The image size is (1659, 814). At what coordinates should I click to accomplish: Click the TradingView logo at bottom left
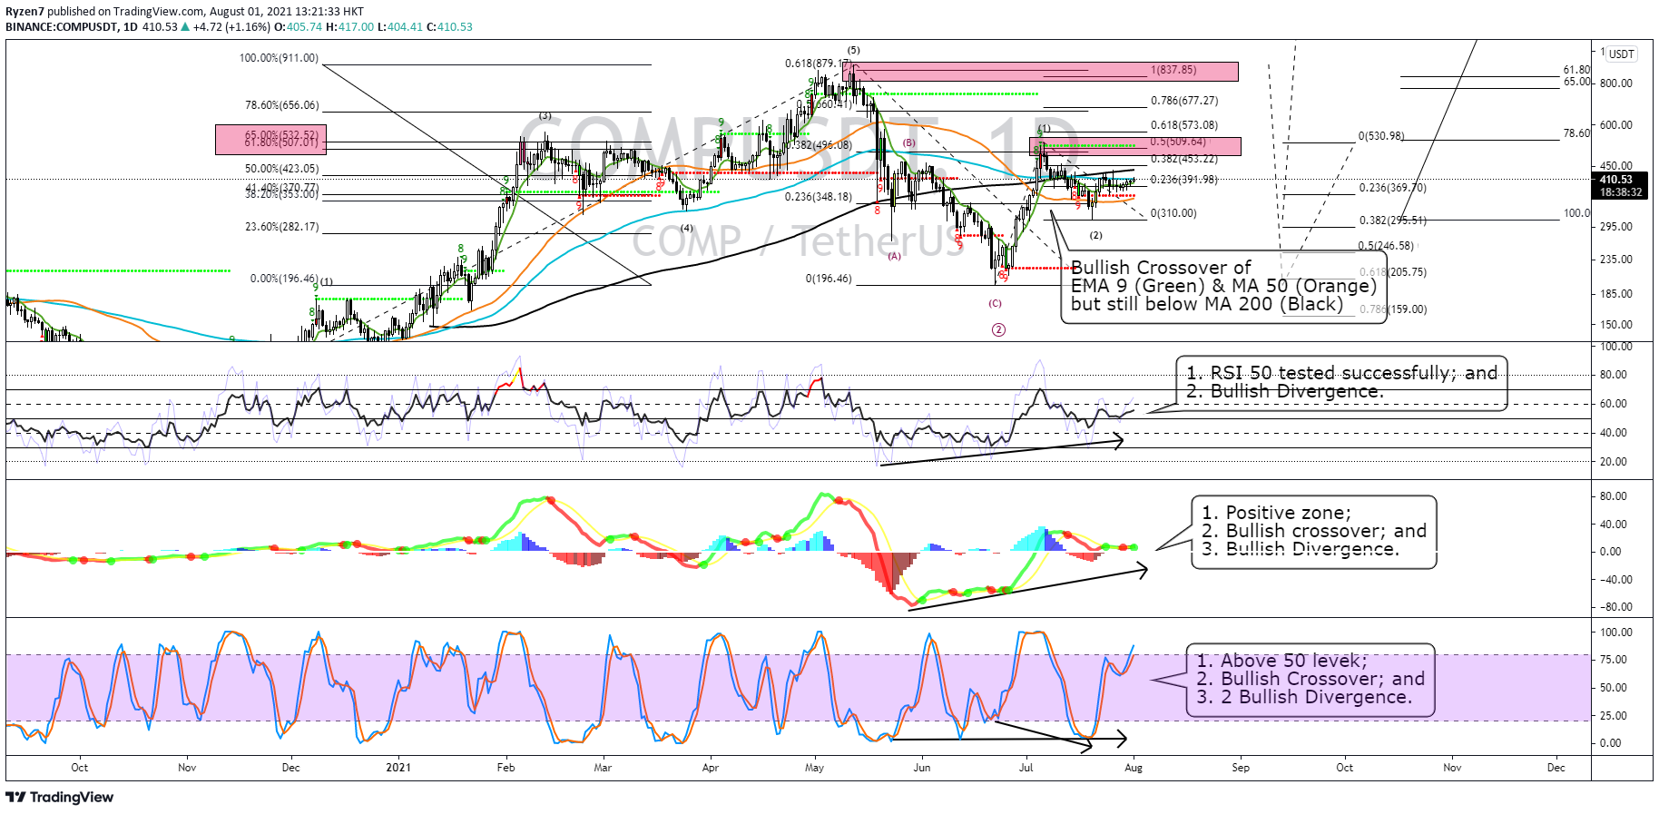(x=60, y=797)
